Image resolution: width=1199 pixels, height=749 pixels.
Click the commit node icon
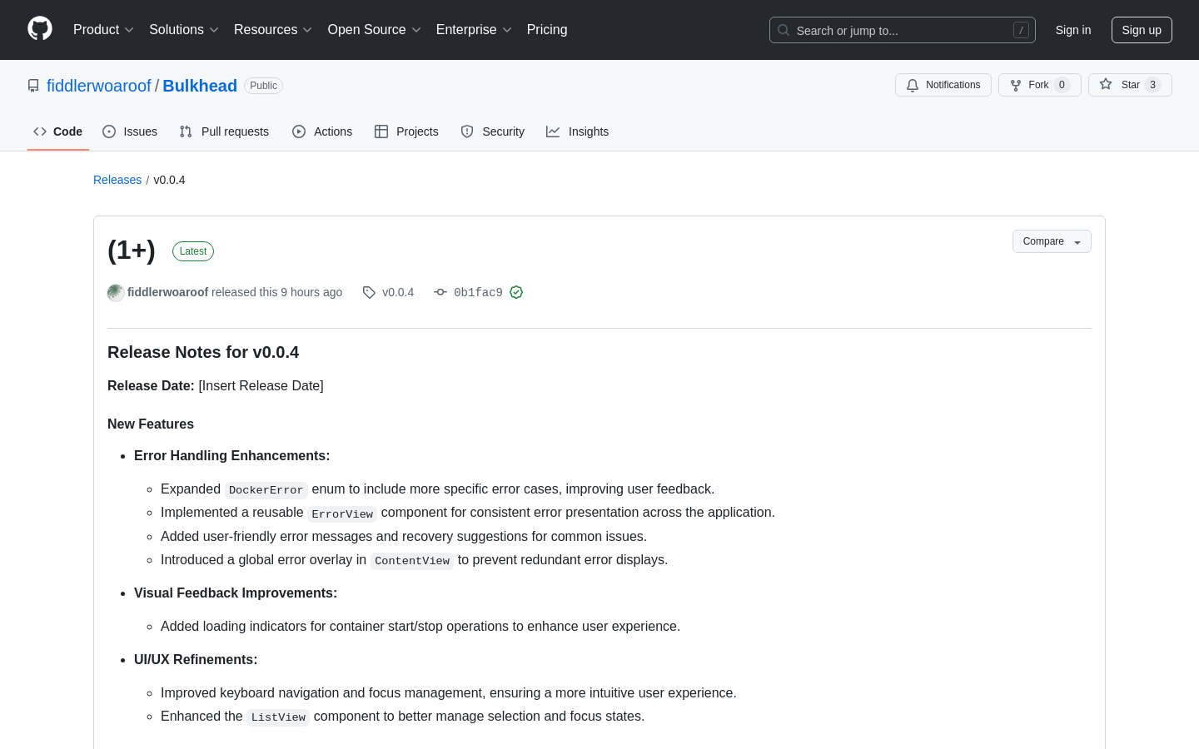point(440,292)
